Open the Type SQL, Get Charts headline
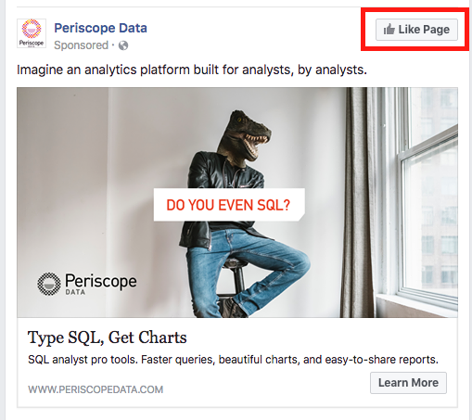The width and height of the screenshot is (472, 420). pyautogui.click(x=107, y=337)
